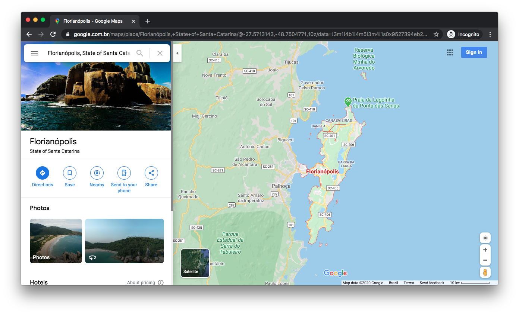Click the Sign in button
Image resolution: width=519 pixels, height=315 pixels.
(474, 52)
